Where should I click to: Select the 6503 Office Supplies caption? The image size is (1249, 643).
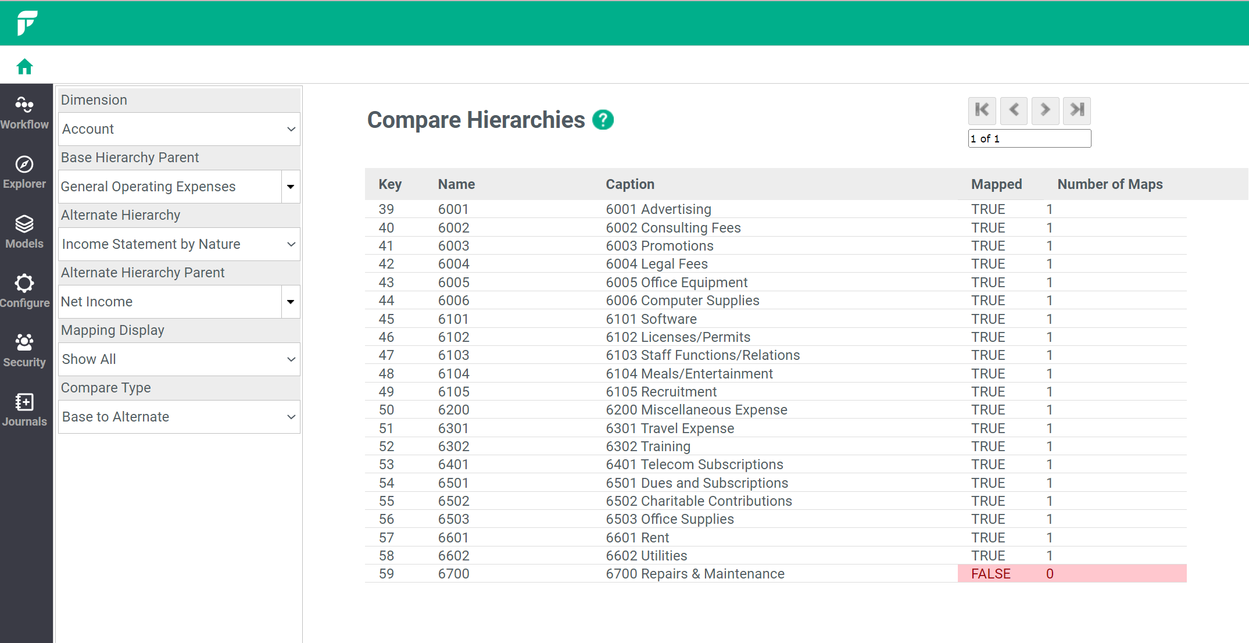(x=670, y=519)
